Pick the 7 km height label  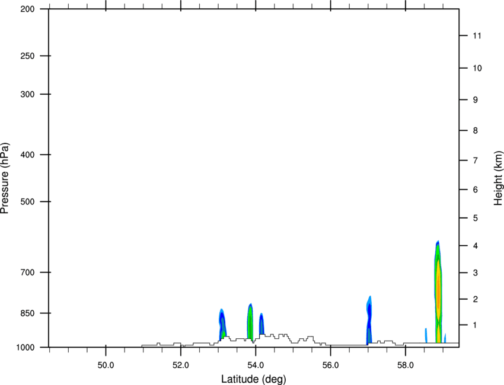coord(476,161)
